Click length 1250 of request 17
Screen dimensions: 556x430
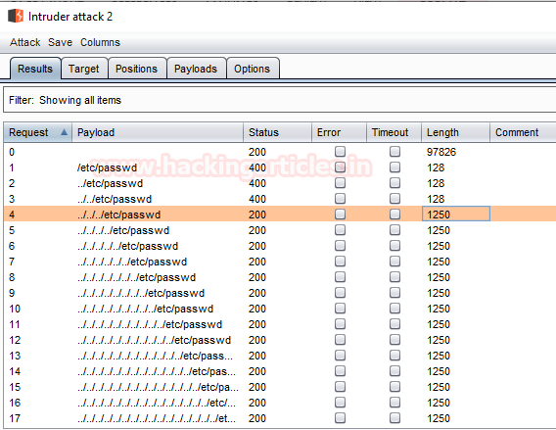click(439, 418)
